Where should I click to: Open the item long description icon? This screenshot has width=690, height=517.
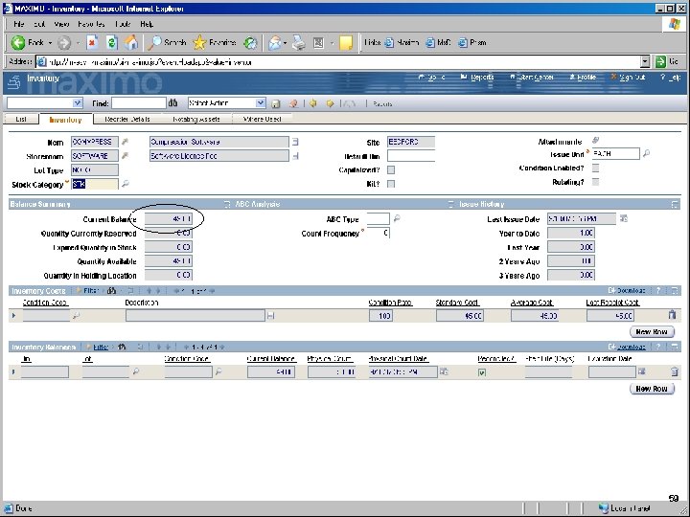click(x=295, y=142)
